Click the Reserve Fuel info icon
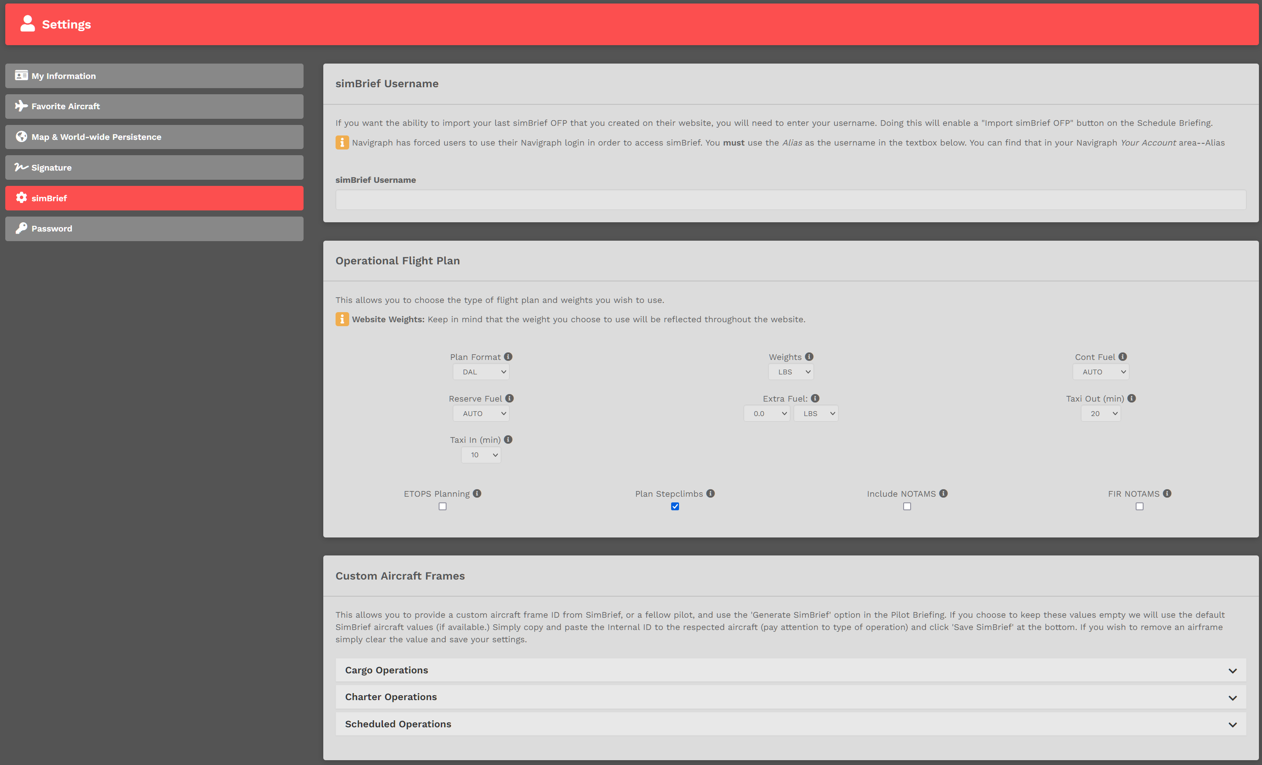Viewport: 1262px width, 765px height. pos(510,398)
